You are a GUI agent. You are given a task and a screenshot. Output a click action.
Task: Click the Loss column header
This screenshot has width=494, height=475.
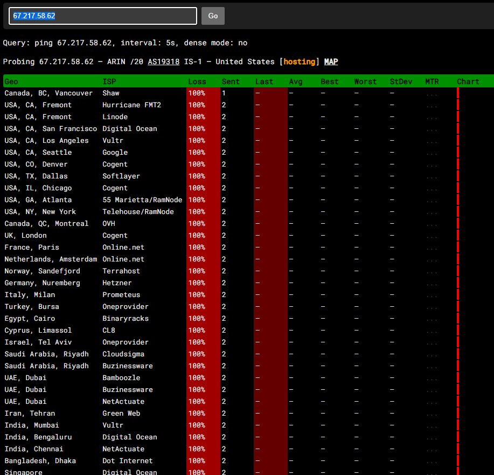pos(197,81)
